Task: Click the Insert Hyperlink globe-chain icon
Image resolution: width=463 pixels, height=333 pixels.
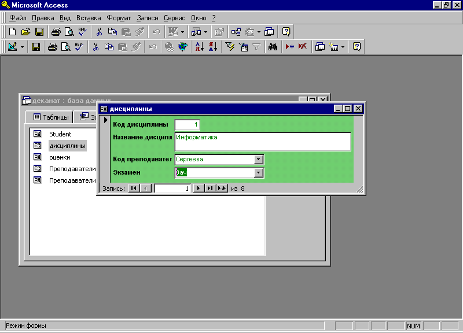Action: tap(169, 47)
